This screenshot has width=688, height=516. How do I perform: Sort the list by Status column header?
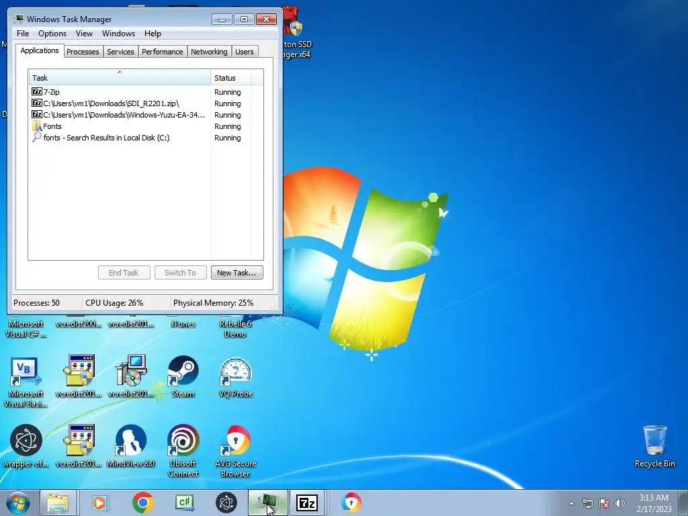[x=231, y=78]
